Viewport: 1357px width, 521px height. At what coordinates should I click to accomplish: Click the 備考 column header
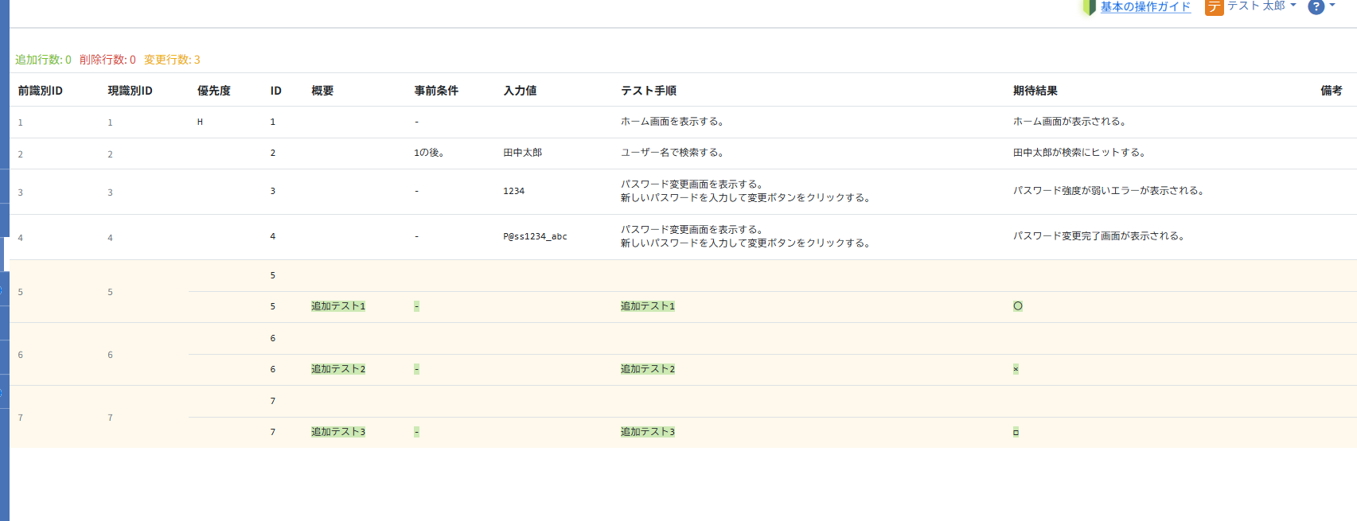point(1332,91)
